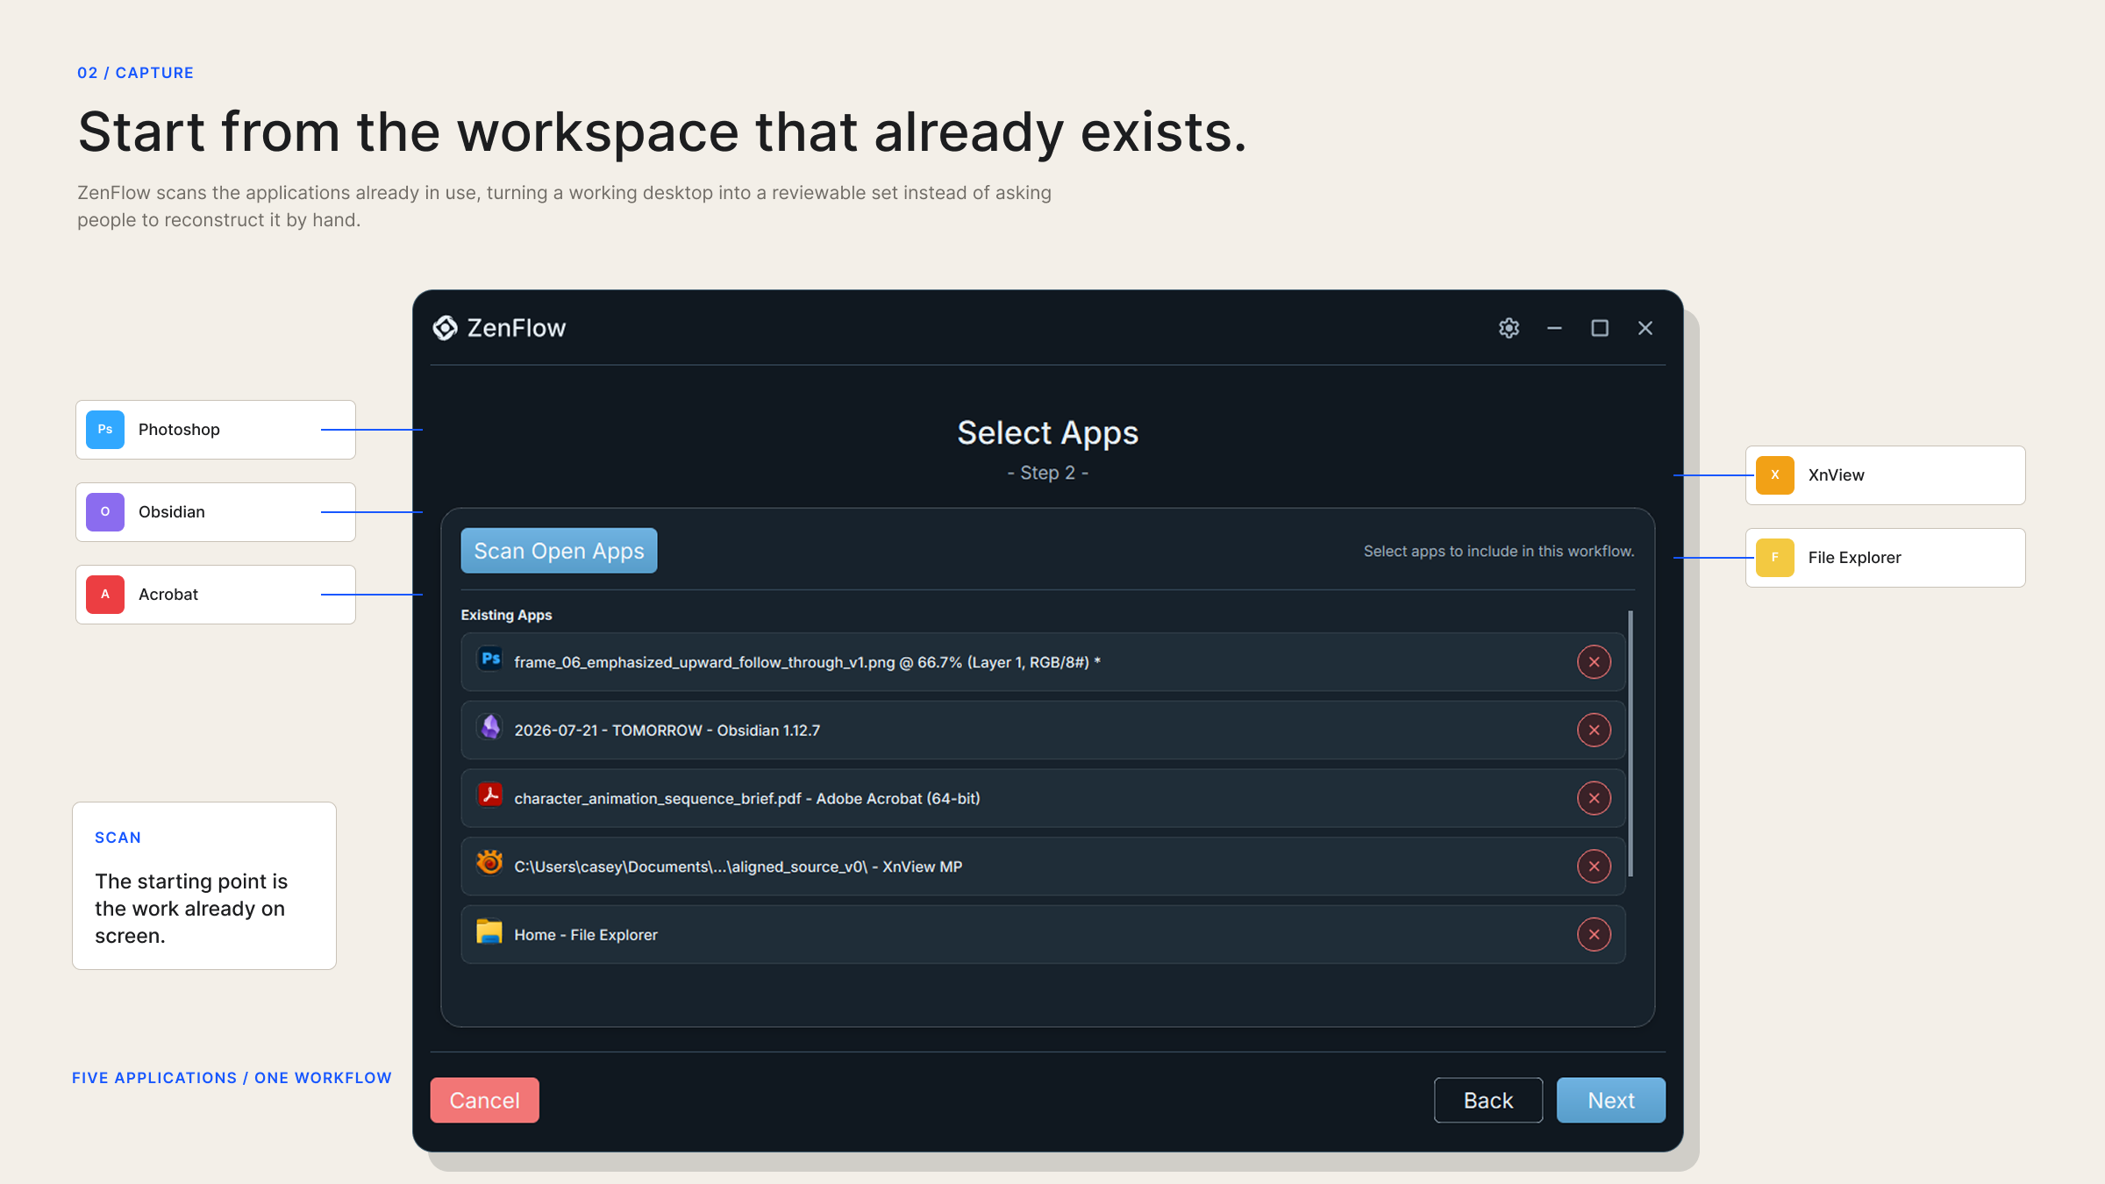The height and width of the screenshot is (1184, 2105).
Task: Click the red A badge on the Acrobat card
Action: 105,595
